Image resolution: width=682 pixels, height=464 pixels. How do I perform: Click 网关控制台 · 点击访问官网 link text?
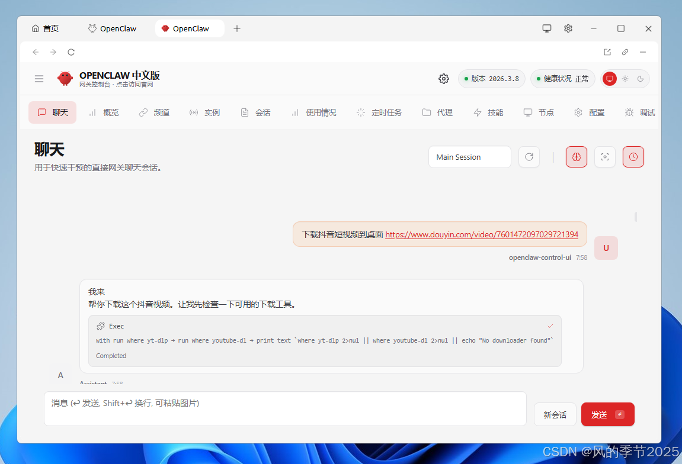(x=116, y=84)
